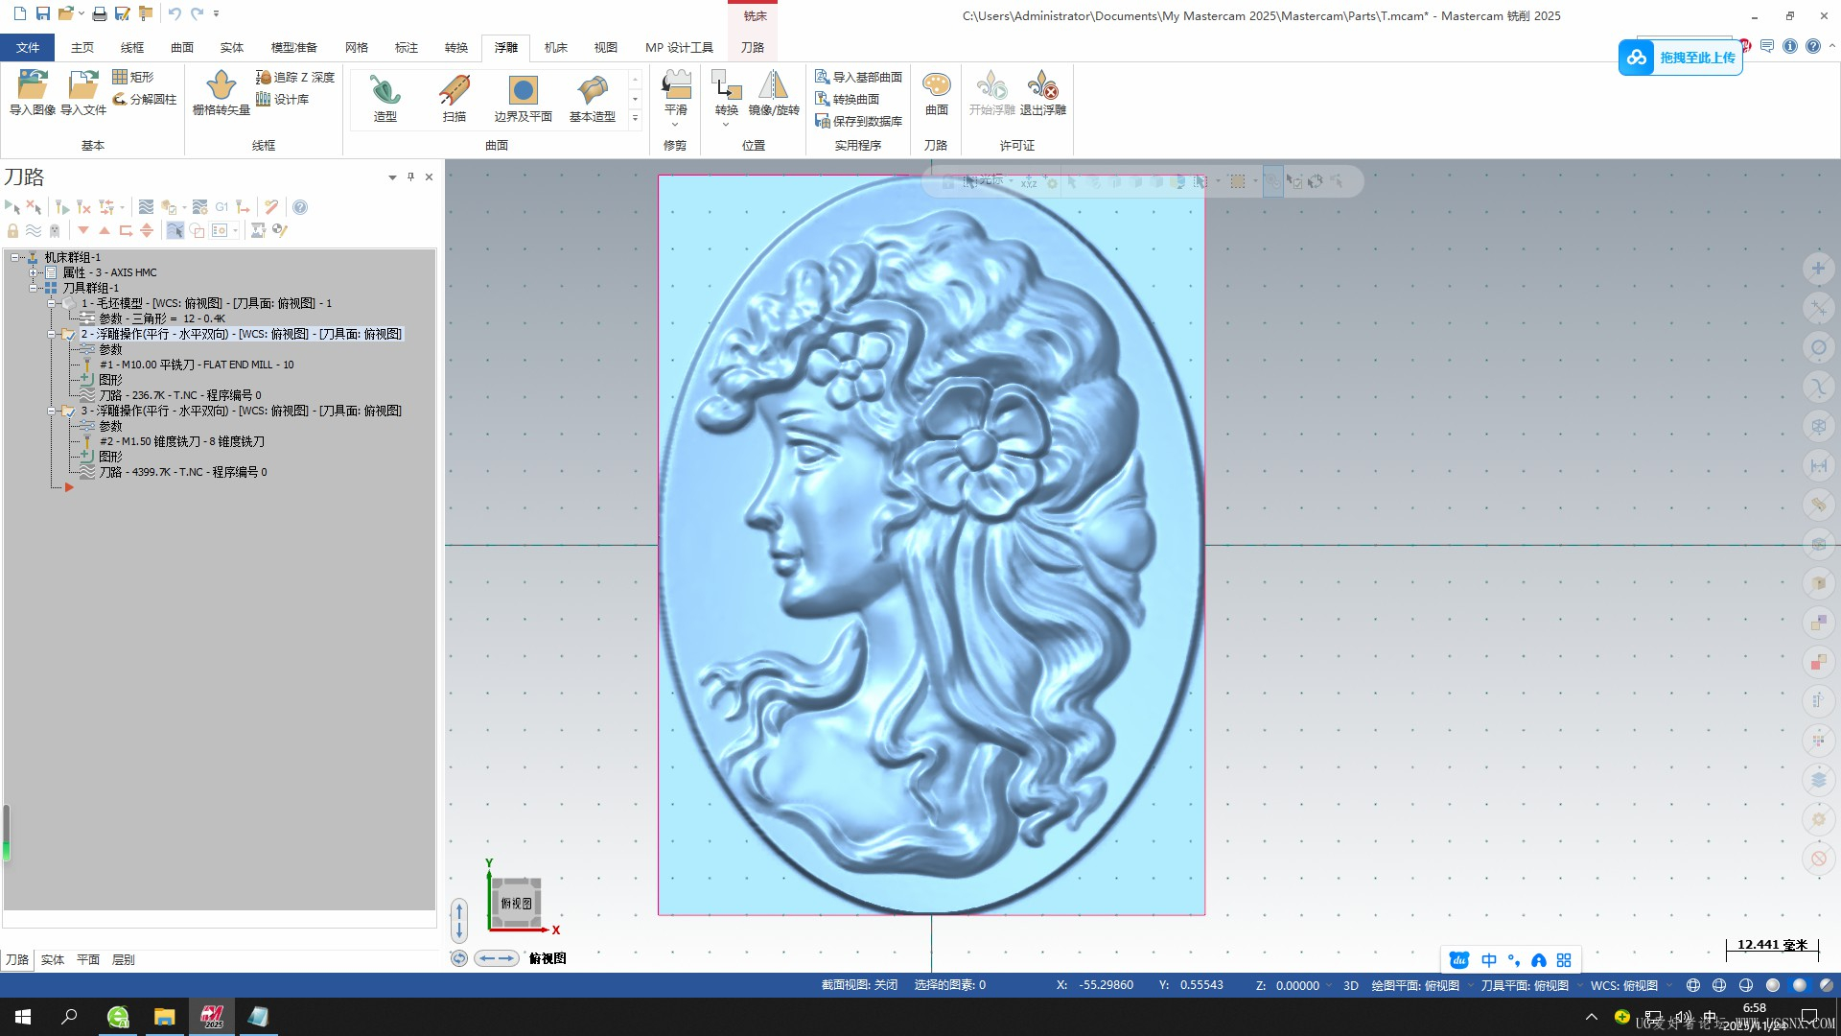The width and height of the screenshot is (1841, 1036).
Task: Click the 造型 sculpt tool icon
Action: click(x=385, y=91)
